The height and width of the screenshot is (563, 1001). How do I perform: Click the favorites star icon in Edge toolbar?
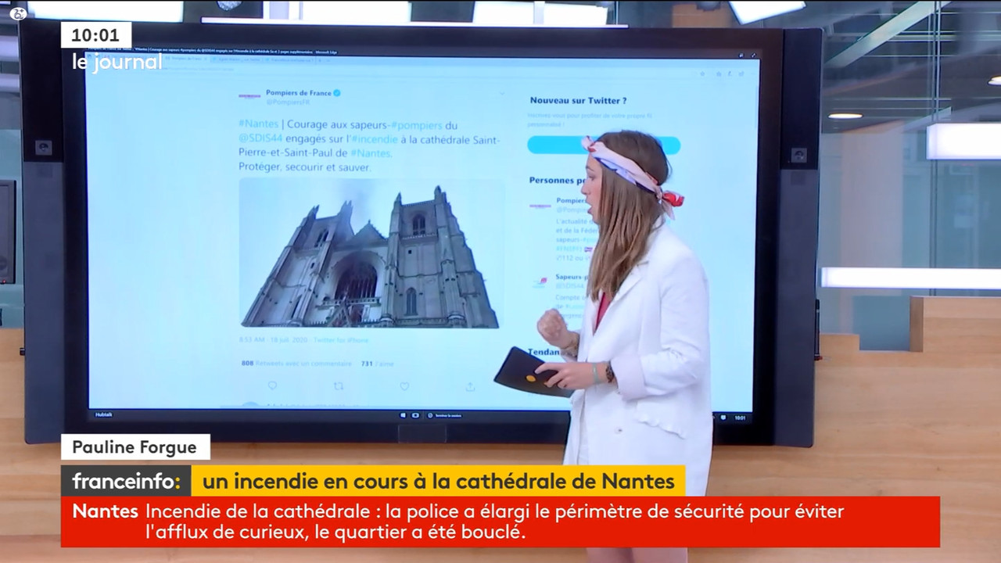point(703,74)
